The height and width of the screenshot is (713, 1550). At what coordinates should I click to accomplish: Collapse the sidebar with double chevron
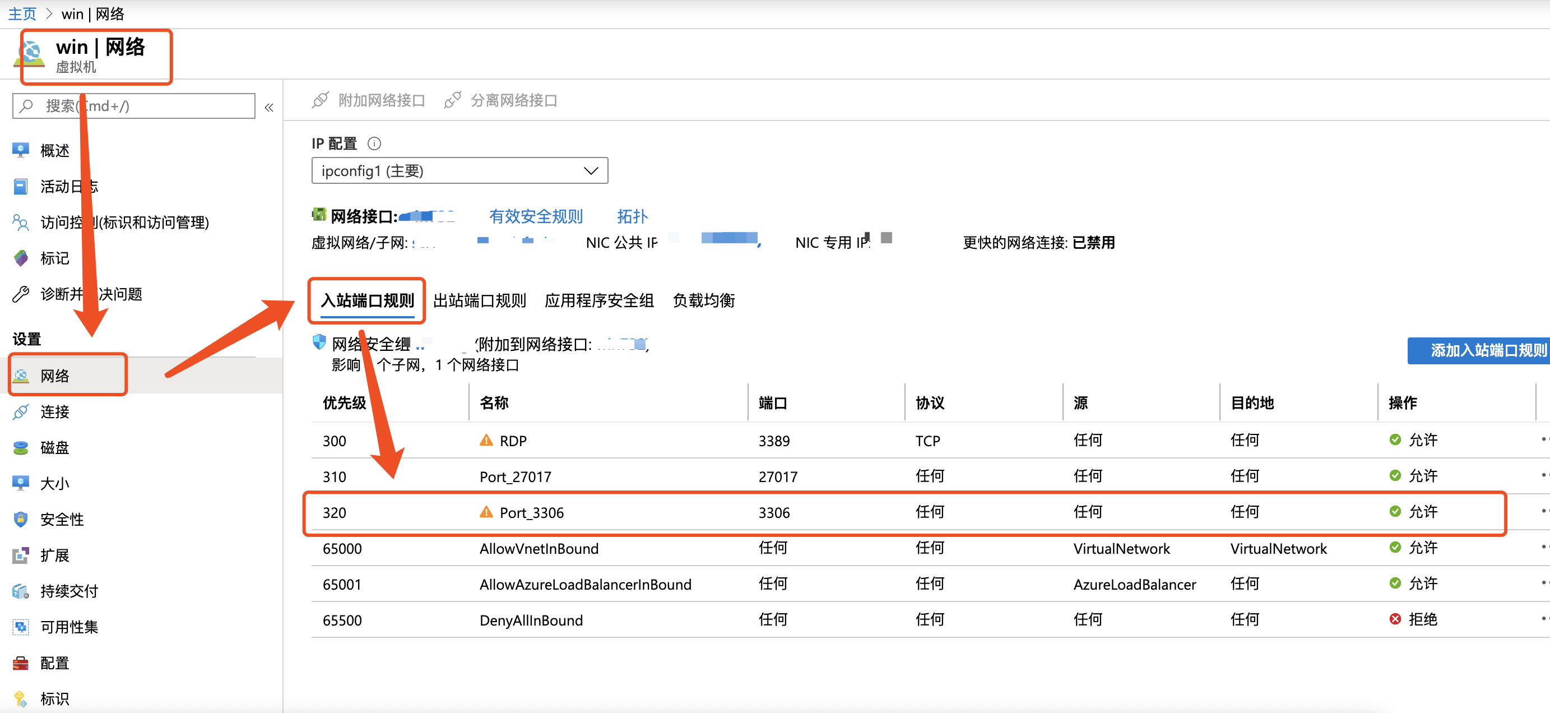[x=269, y=108]
